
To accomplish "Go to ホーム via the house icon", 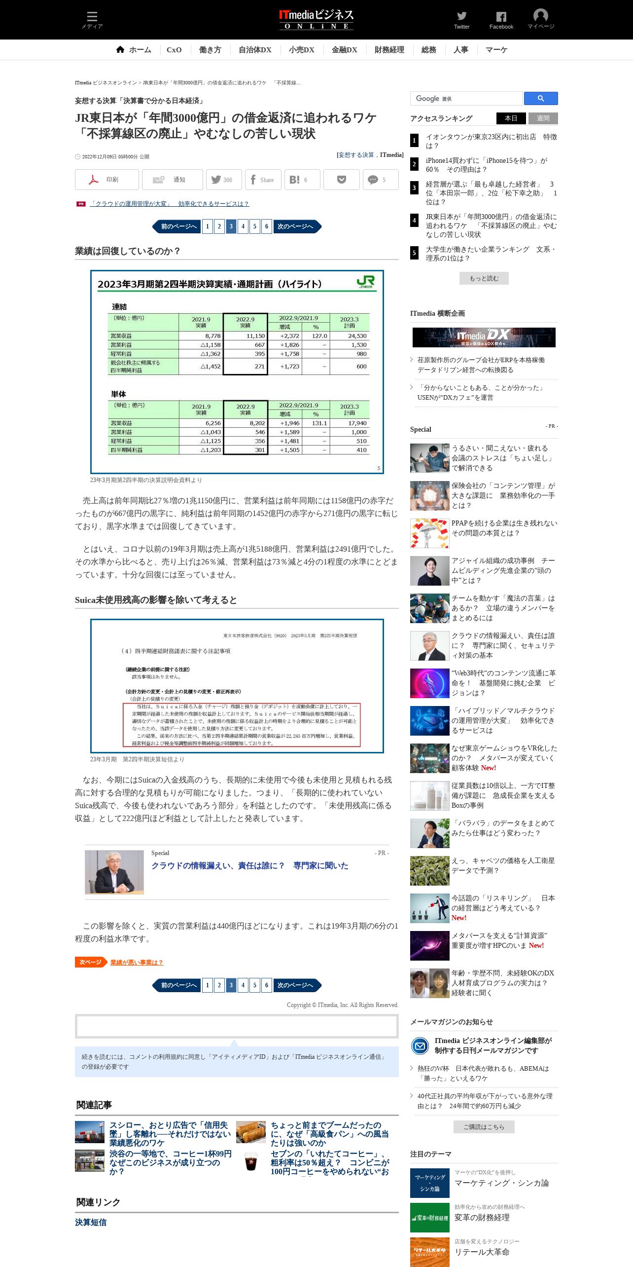I will [x=134, y=50].
